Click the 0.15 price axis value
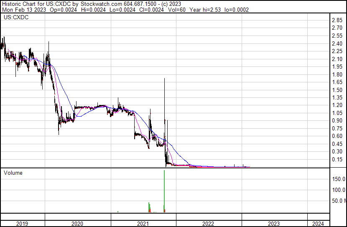 pos(337,160)
